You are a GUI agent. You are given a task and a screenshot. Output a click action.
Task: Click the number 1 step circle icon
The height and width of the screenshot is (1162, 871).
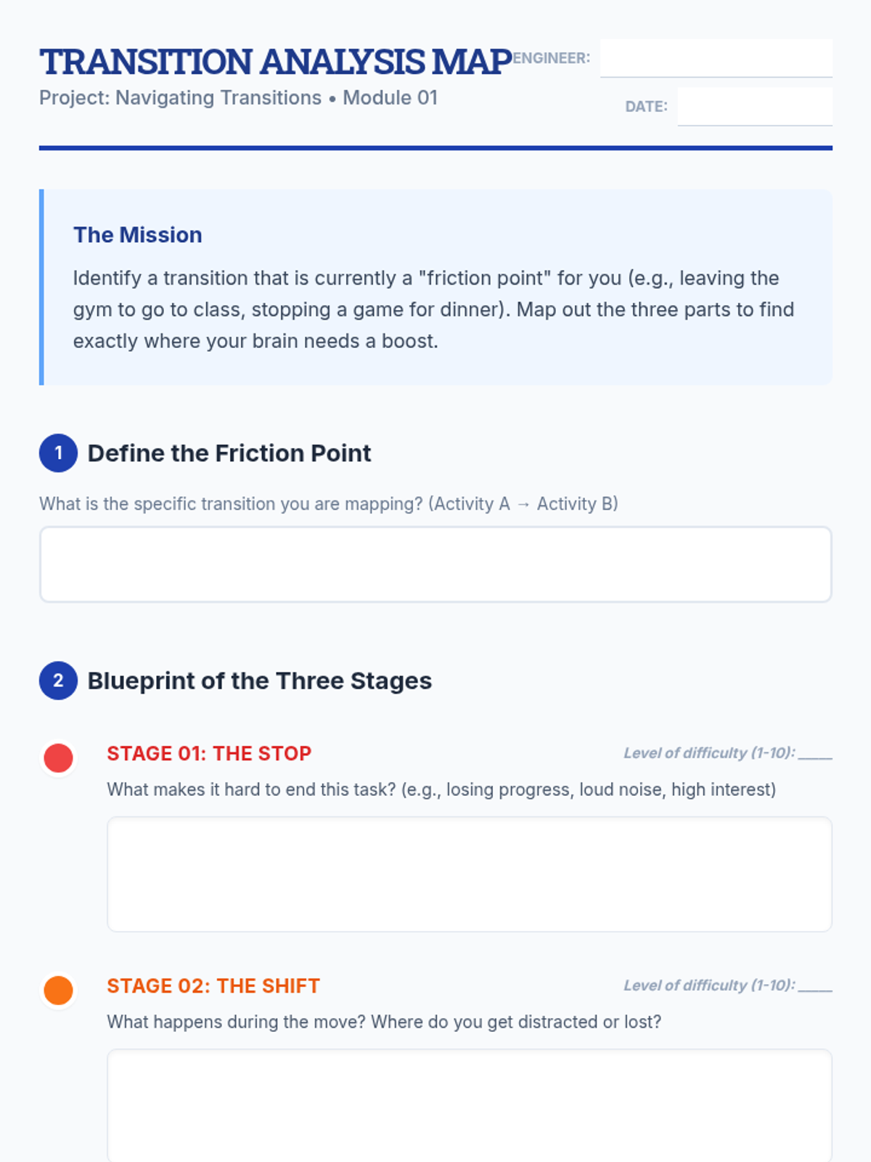point(58,453)
